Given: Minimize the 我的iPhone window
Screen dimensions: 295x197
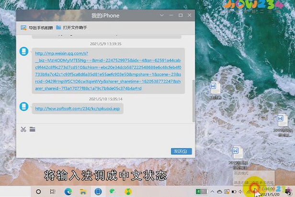Looking at the screenshot, I should [171, 15].
